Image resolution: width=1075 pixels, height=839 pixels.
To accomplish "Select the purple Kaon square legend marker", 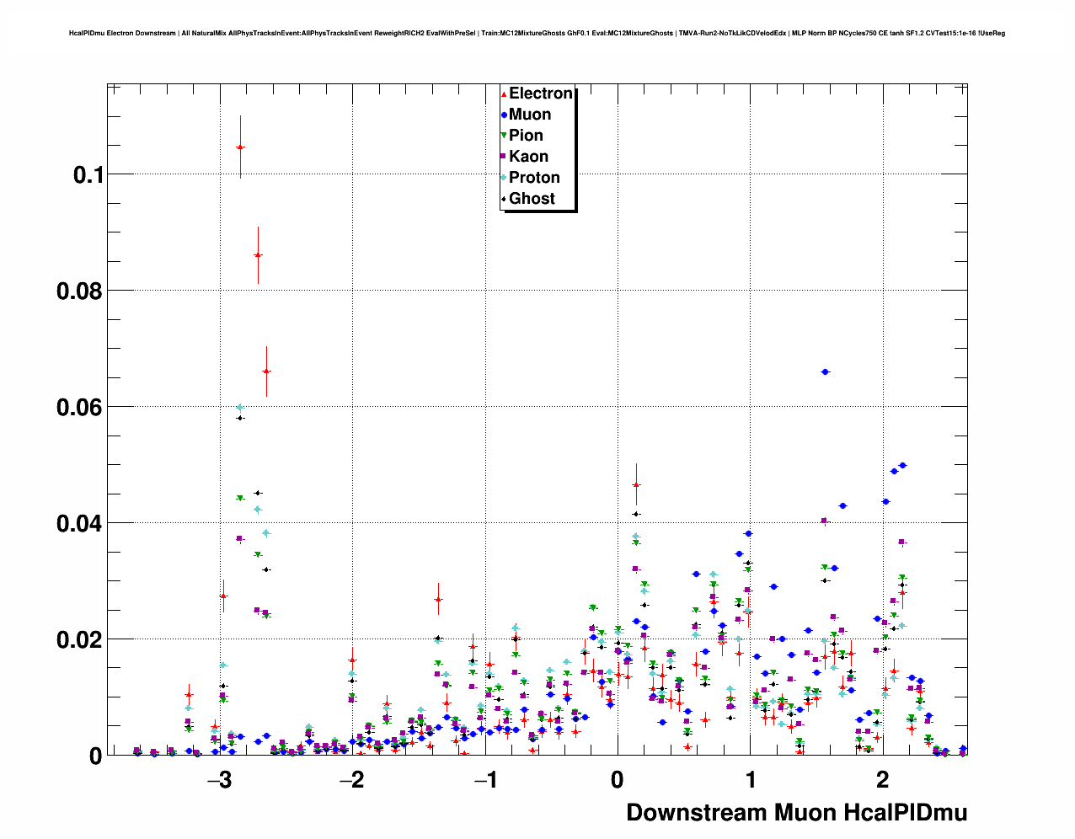I will 504,157.
